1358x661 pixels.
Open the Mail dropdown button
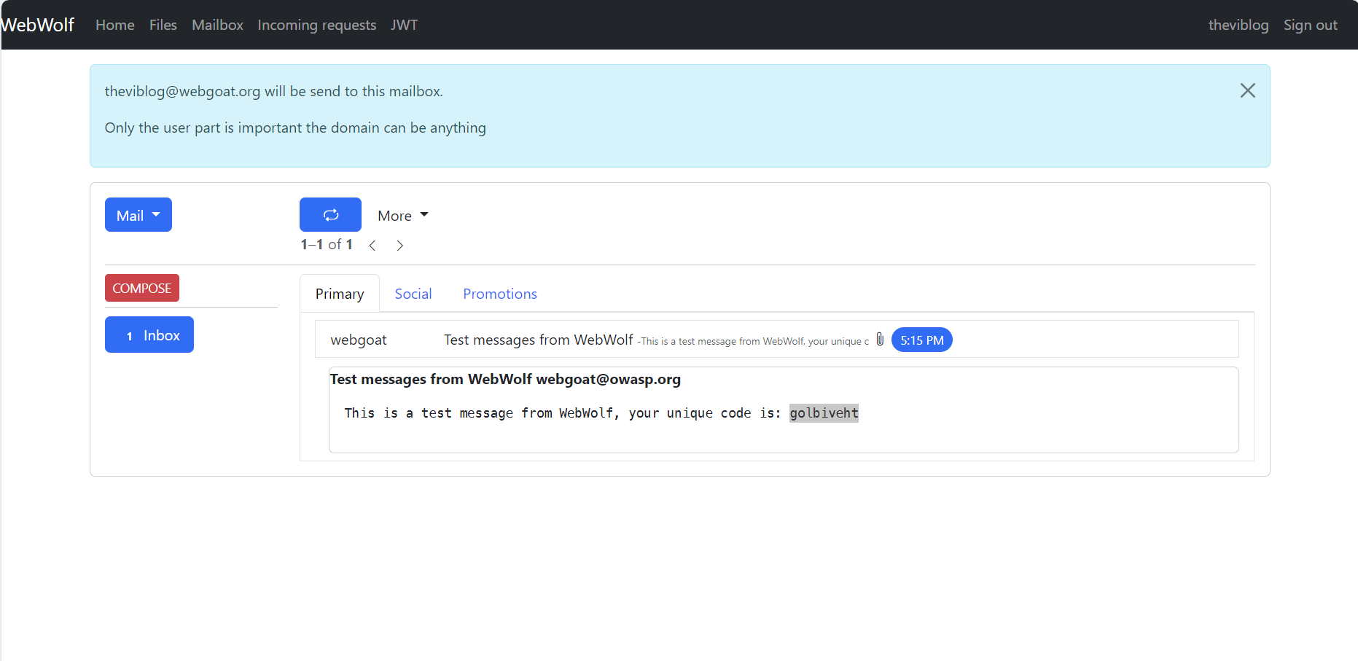[138, 215]
